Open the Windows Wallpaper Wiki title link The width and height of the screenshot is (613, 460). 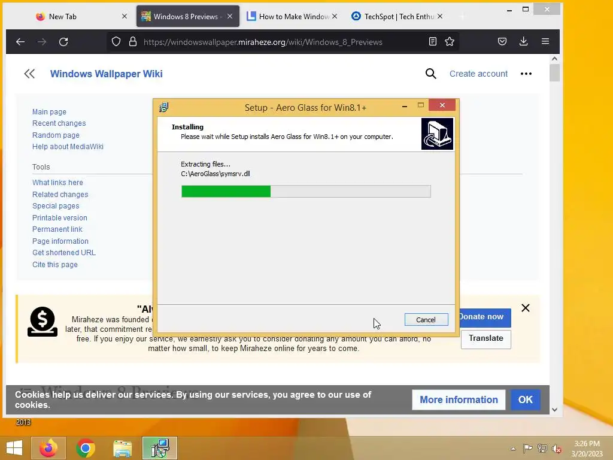(107, 74)
